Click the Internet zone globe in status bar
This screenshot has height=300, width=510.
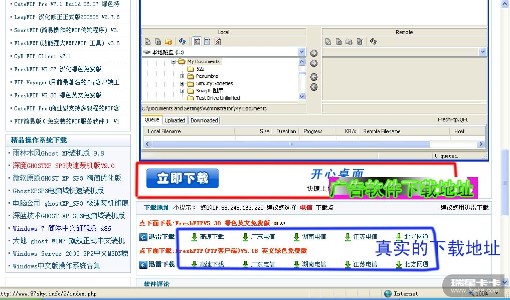388,293
